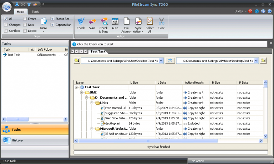Image resolution: width=274 pixels, height=164 pixels.
Task: Open the Styles dropdown
Action: tap(240, 11)
